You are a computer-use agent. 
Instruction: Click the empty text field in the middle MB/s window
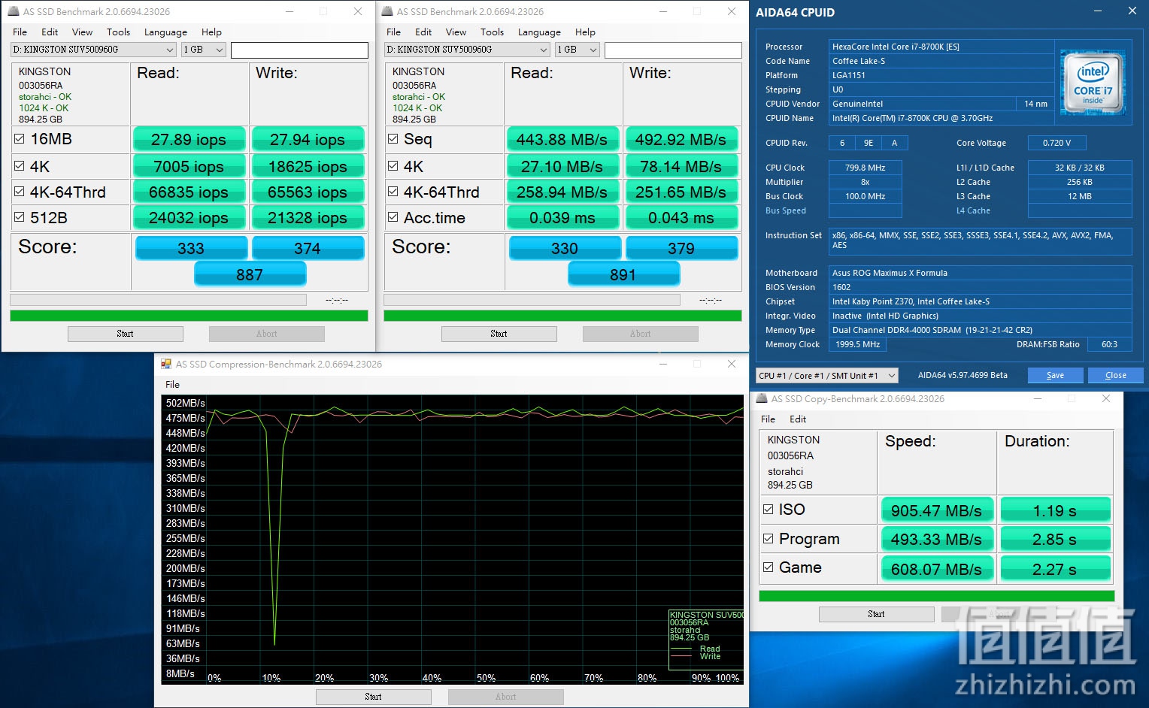tap(673, 50)
